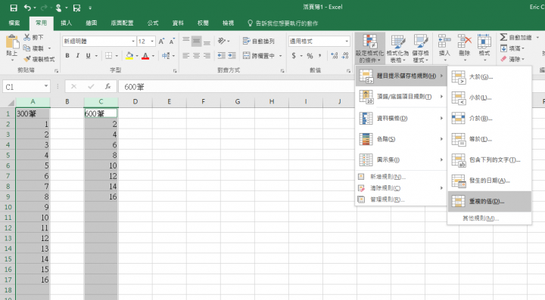Screen dimensions: 545x300
Task: Open the Cell Styles gallery
Action: point(421,48)
